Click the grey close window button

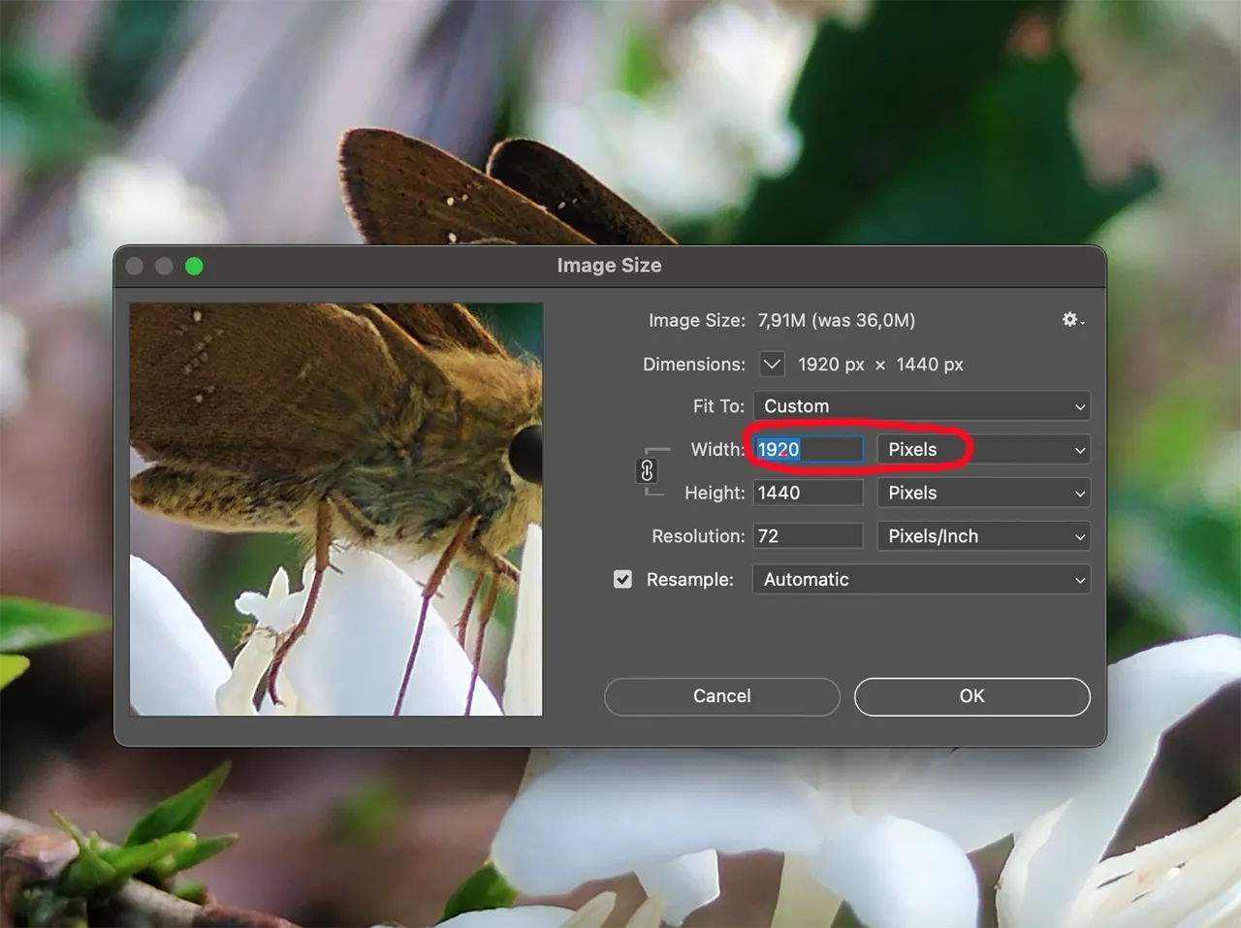coord(135,266)
